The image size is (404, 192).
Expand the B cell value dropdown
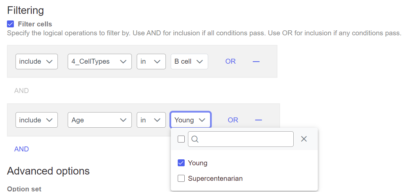[x=189, y=61]
